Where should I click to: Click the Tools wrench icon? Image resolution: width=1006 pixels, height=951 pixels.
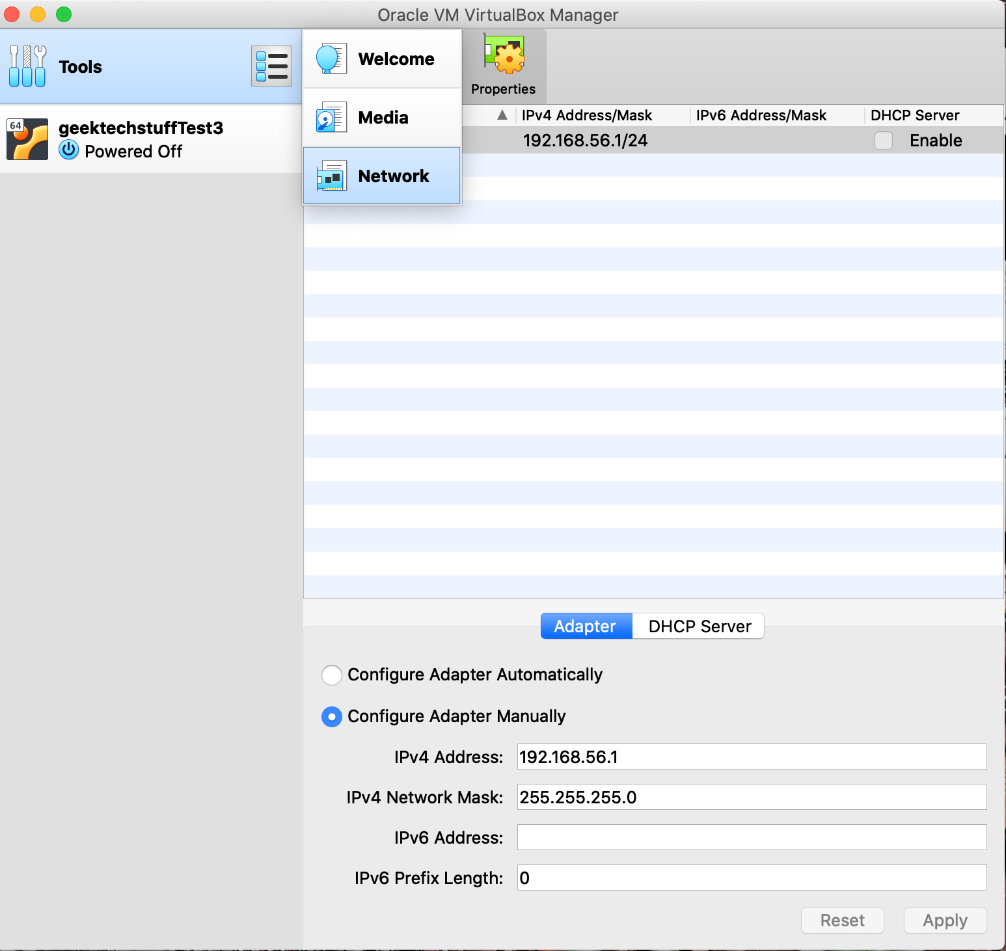coord(27,66)
